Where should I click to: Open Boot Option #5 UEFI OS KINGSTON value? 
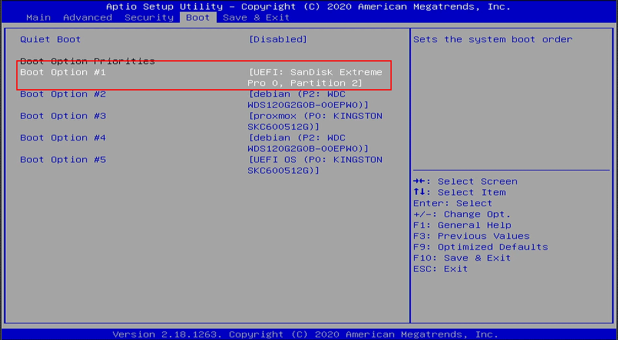(x=315, y=165)
